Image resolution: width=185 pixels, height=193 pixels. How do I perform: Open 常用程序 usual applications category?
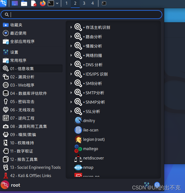coord(32,60)
